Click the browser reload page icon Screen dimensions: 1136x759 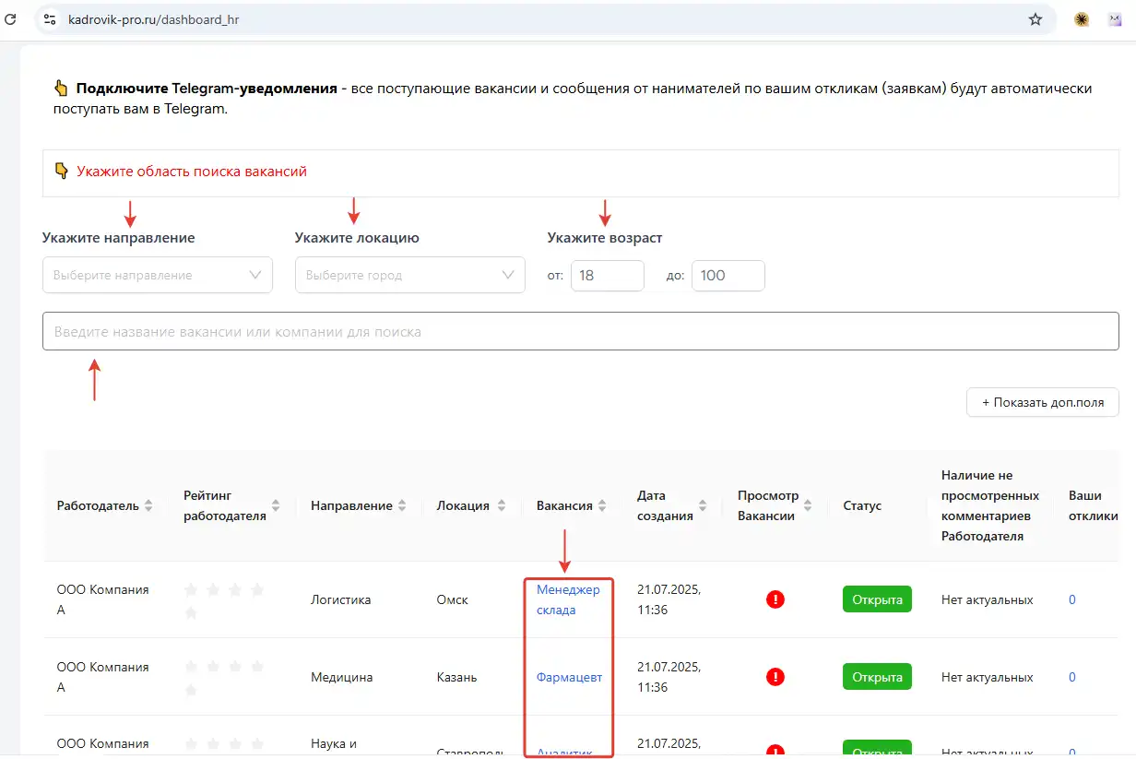[11, 18]
